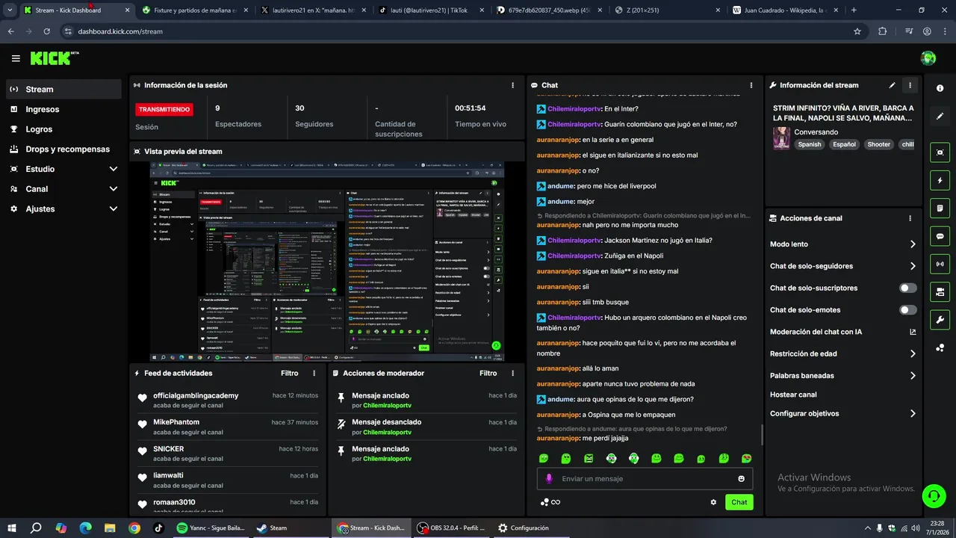Viewport: 956px width, 538px height.
Task: Click the purple microphone icon in the chat input
Action: (548, 479)
